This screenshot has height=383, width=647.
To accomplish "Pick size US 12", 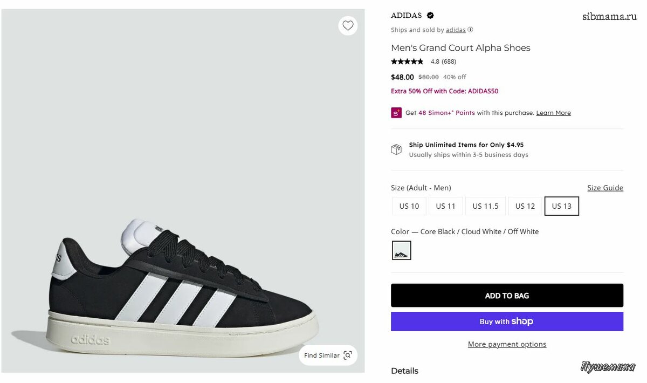I will point(525,206).
